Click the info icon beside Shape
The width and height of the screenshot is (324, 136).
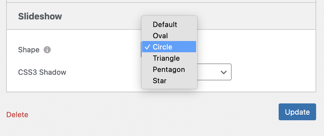tap(47, 50)
